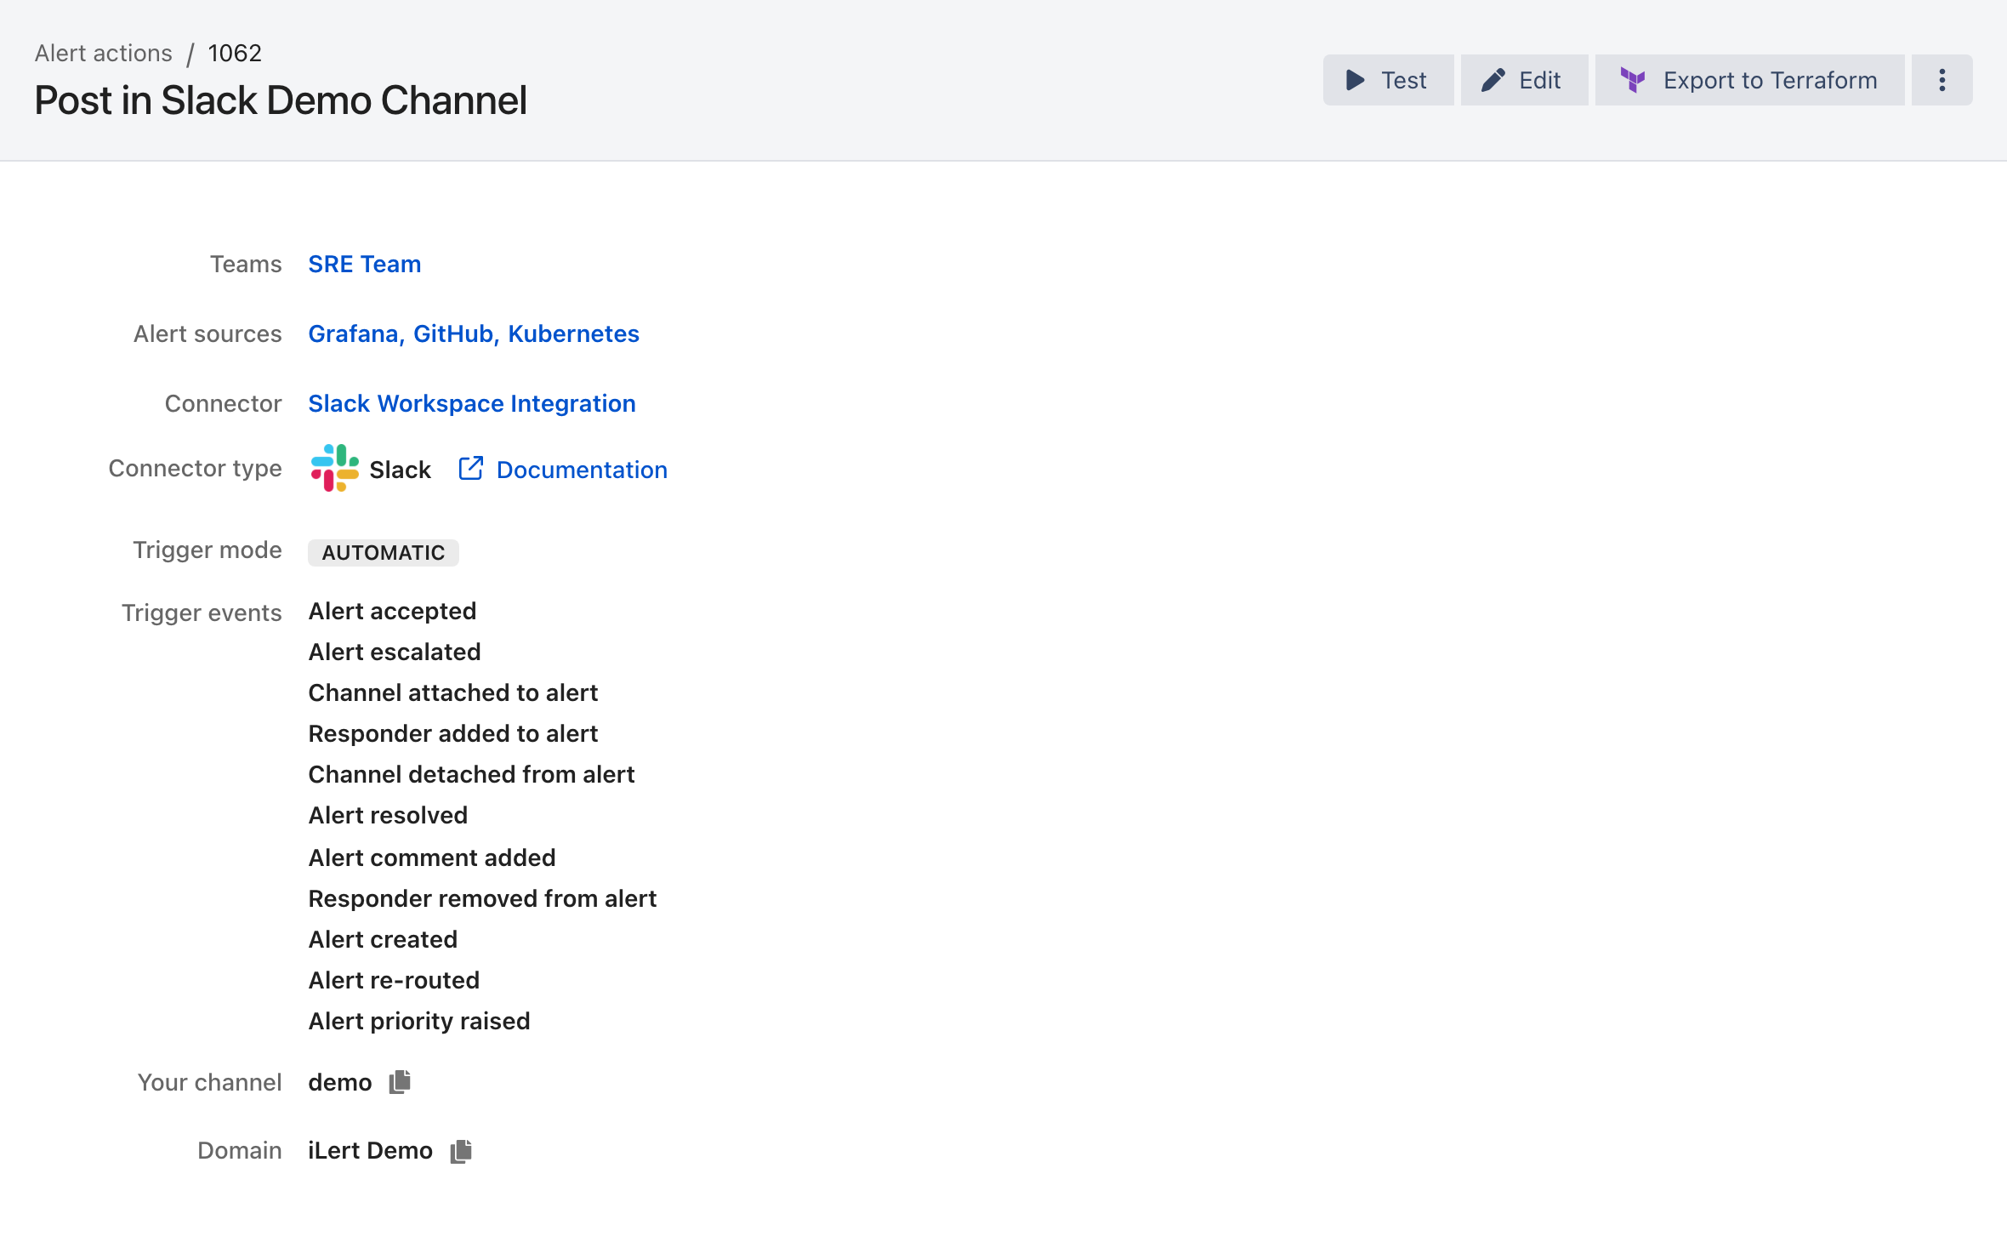This screenshot has width=2007, height=1242.
Task: Open the Documentation link
Action: pos(582,470)
